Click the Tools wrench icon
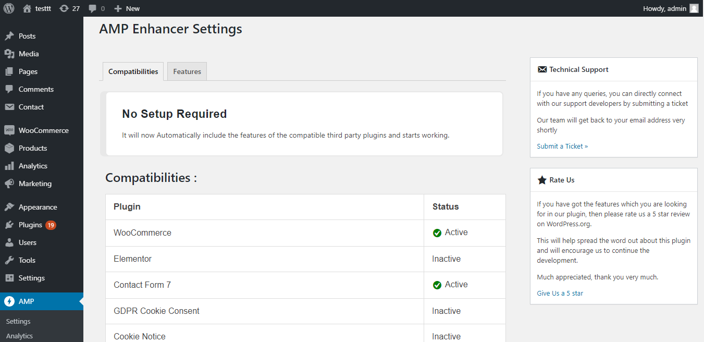 coord(9,260)
